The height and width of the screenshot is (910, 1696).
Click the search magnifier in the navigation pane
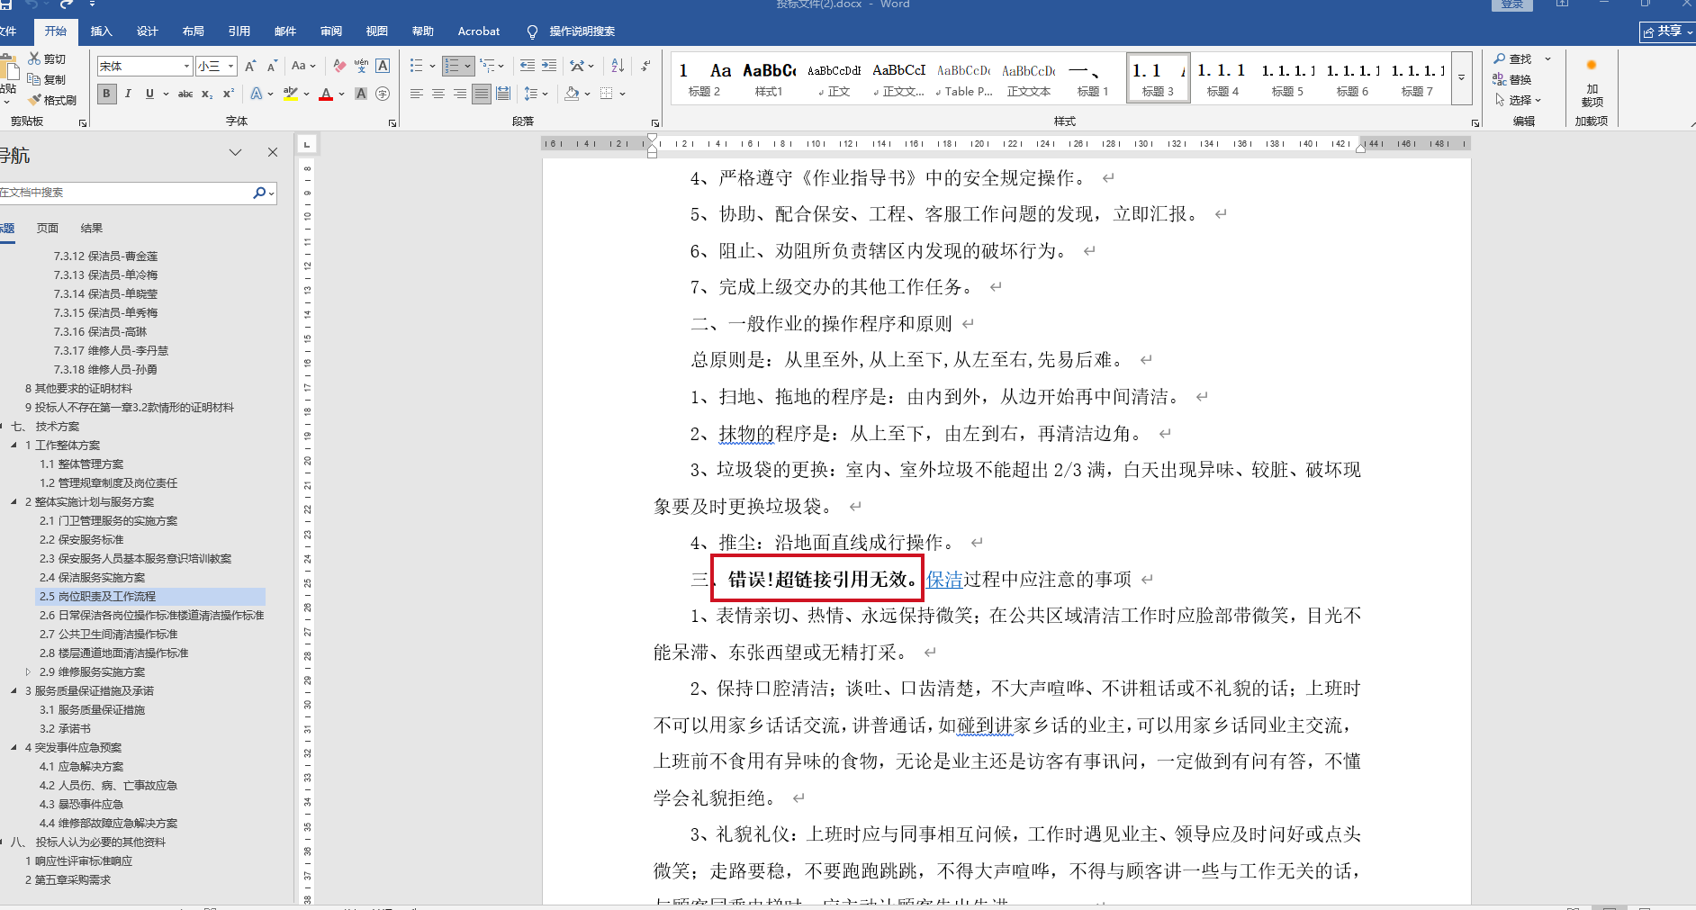(x=259, y=193)
